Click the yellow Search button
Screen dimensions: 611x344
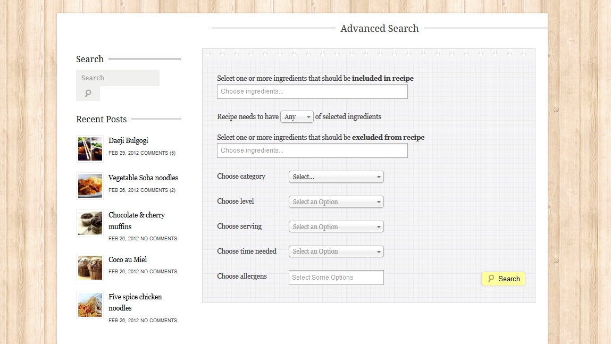pos(503,279)
